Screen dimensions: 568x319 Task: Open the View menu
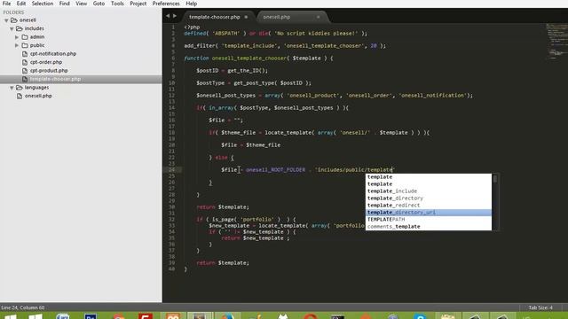pyautogui.click(x=81, y=4)
